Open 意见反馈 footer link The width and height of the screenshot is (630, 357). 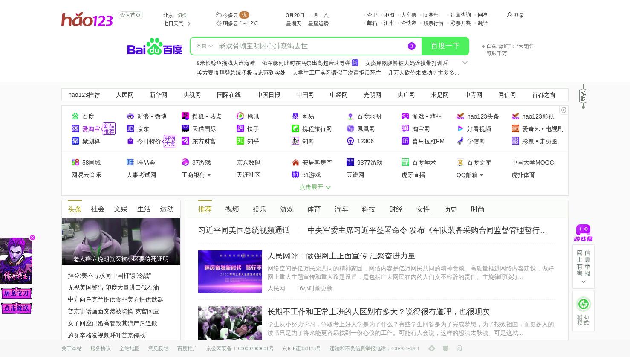tap(159, 348)
